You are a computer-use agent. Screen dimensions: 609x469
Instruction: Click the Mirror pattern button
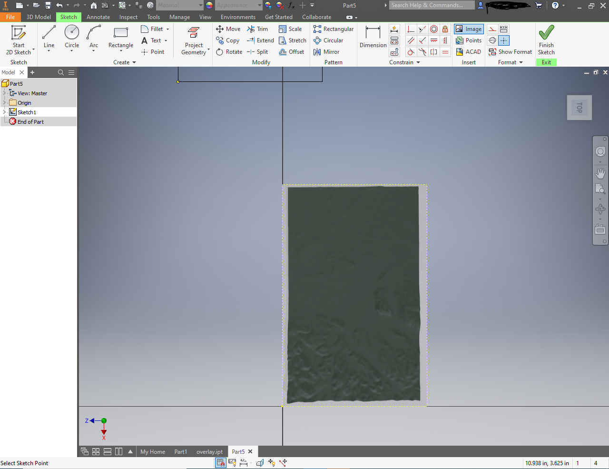click(326, 52)
